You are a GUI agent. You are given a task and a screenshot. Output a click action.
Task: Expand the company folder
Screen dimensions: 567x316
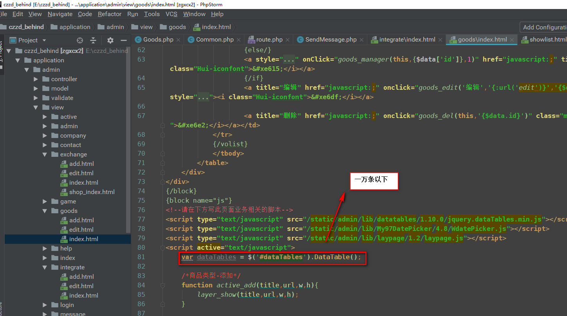coord(45,136)
